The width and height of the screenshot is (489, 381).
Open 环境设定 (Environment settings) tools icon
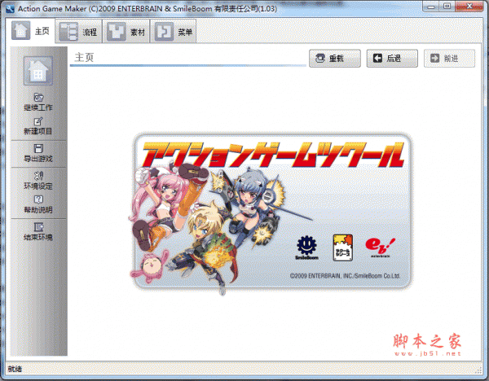click(38, 175)
